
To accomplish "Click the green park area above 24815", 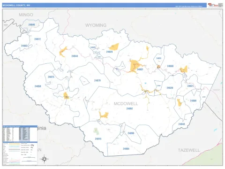I will [x=97, y=131].
